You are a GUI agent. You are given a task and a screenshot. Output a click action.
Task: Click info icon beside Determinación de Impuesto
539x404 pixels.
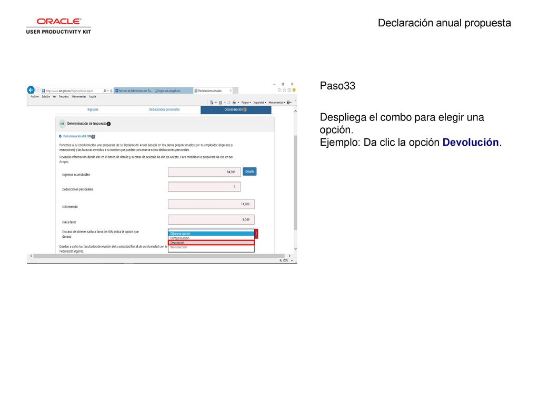(108, 124)
